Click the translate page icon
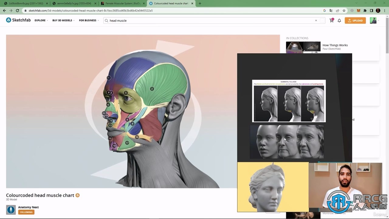389x219 pixels. tap(331, 10)
